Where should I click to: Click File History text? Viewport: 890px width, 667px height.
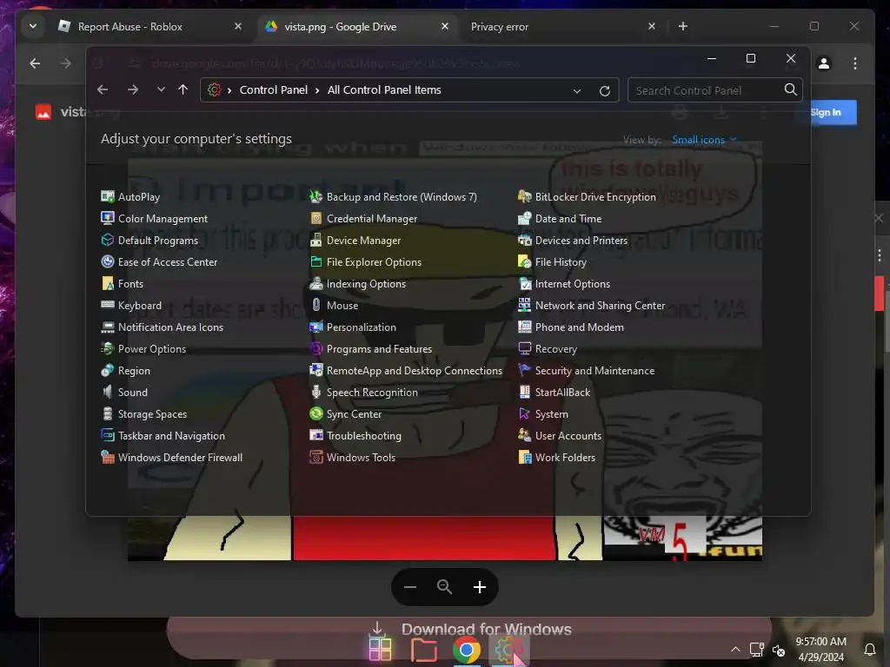pyautogui.click(x=561, y=262)
